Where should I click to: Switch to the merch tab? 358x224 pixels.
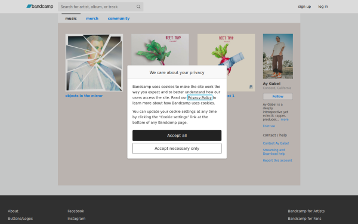coord(92,19)
